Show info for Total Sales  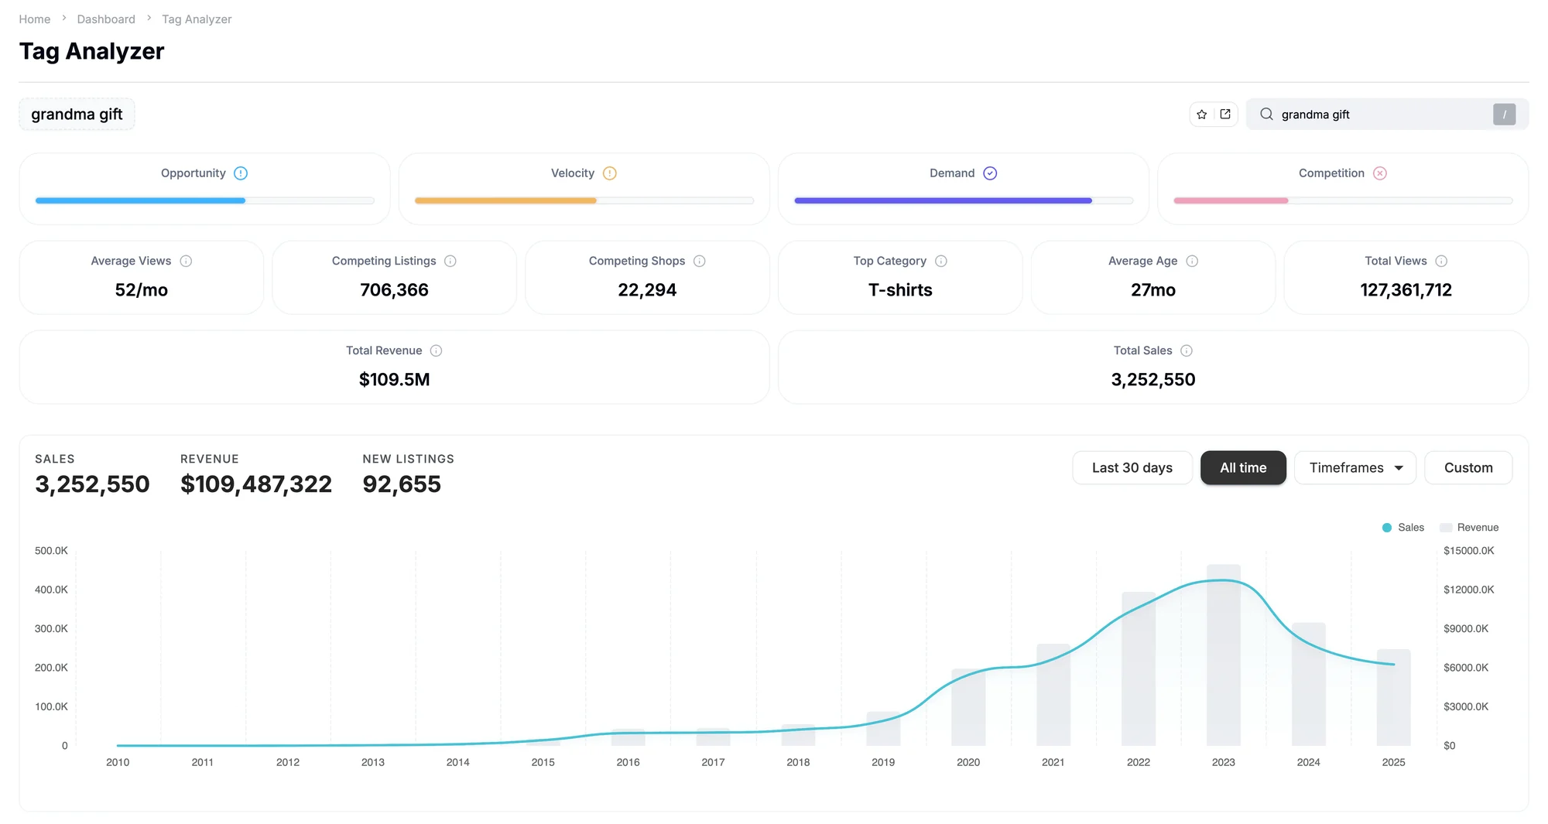pos(1187,351)
